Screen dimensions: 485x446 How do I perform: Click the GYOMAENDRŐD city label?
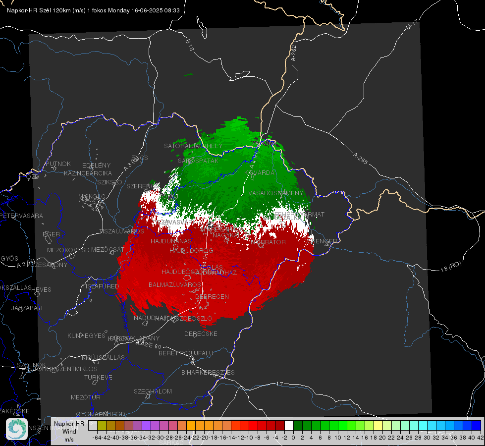click(101, 414)
